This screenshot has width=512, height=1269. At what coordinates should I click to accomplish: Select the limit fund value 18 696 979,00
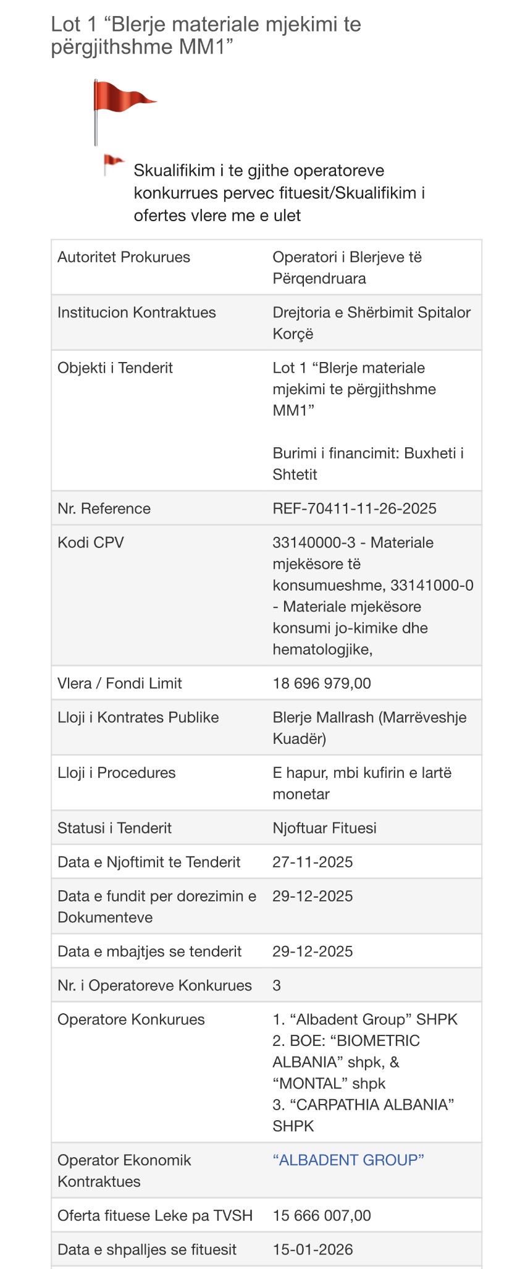[322, 683]
